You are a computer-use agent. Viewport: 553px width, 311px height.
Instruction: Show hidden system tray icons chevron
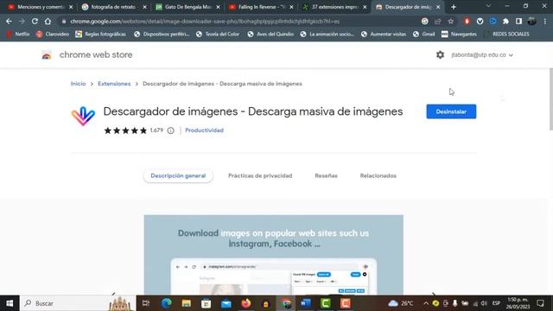click(x=426, y=303)
